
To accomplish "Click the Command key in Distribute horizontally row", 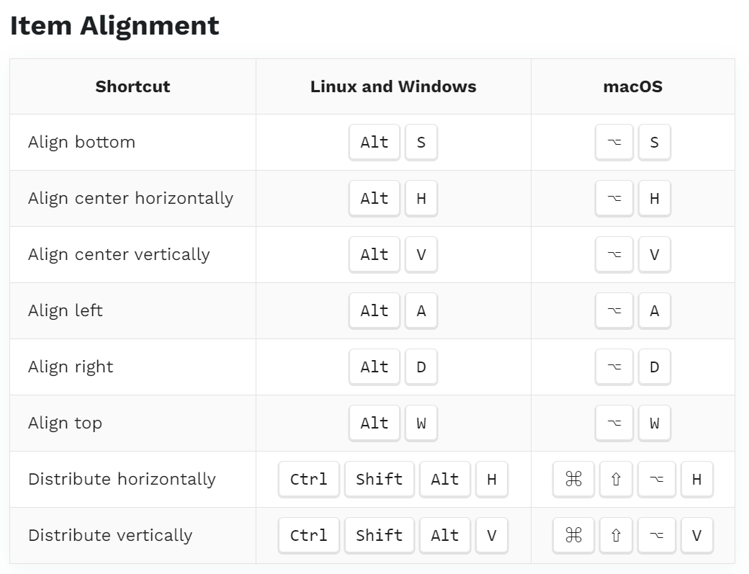I will coord(573,479).
